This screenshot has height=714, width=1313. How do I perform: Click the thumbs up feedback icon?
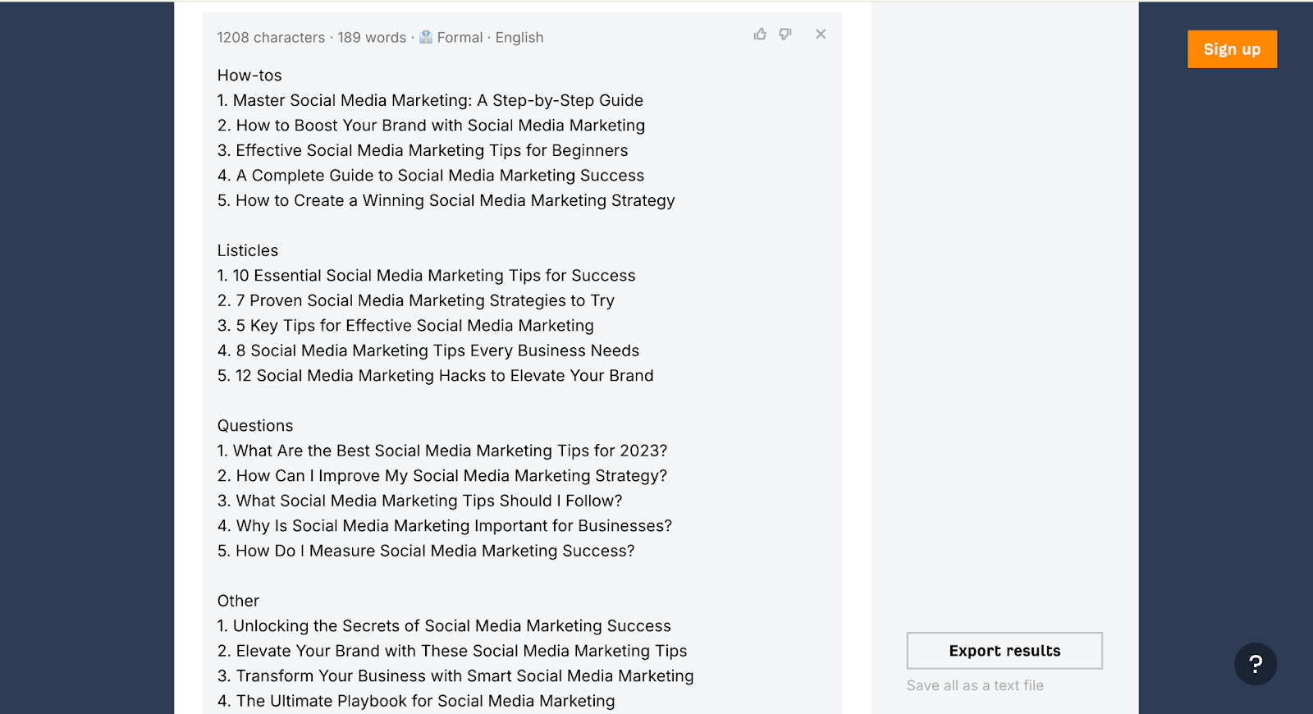760,34
